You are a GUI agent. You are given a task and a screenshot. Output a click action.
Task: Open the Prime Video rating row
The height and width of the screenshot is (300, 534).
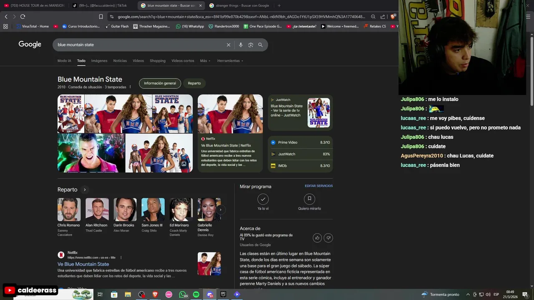tap(300, 142)
